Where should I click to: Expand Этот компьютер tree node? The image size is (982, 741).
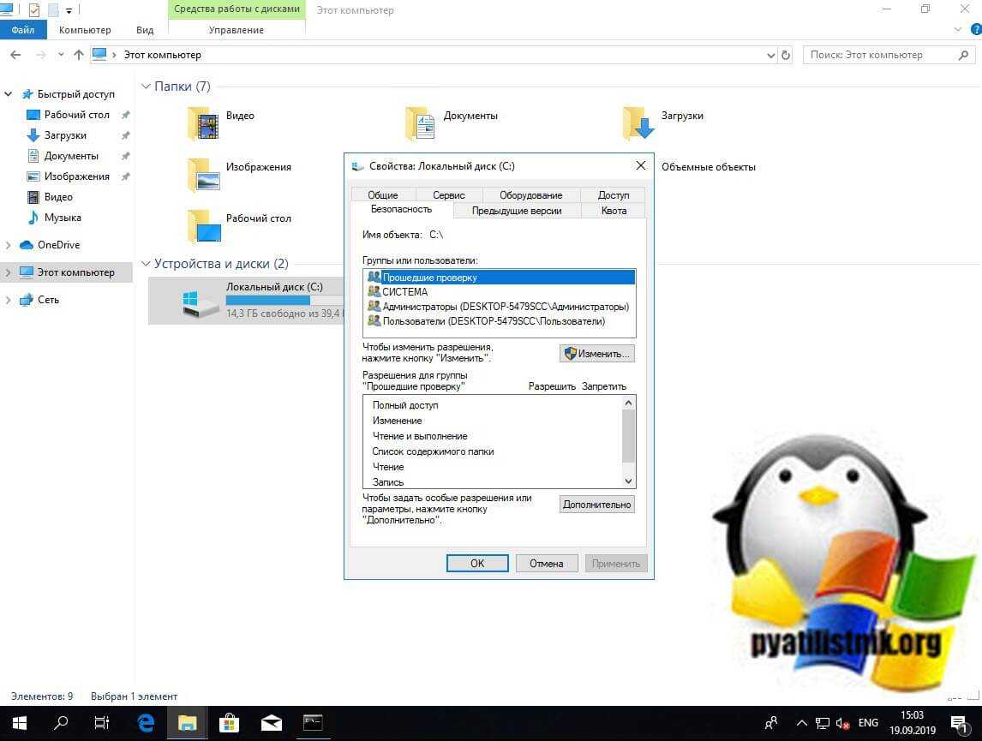click(x=9, y=272)
